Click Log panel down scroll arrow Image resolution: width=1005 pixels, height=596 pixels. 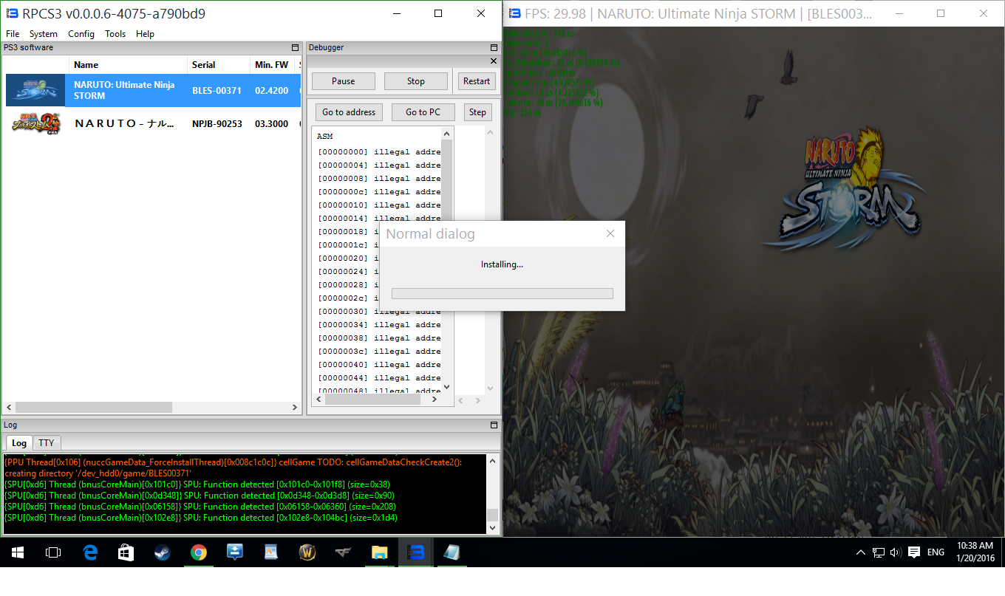point(493,528)
